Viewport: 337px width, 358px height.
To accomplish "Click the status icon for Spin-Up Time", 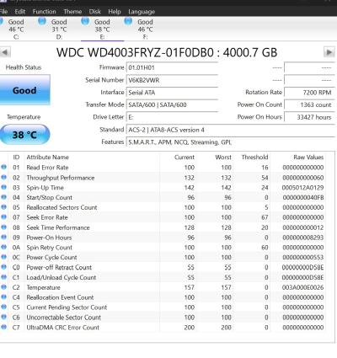I will point(4,187).
